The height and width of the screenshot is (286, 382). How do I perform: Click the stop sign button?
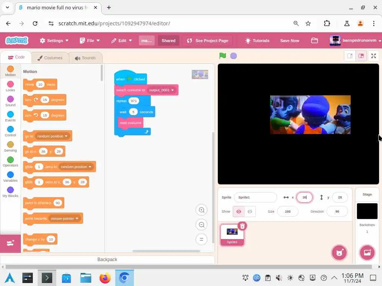tap(234, 56)
